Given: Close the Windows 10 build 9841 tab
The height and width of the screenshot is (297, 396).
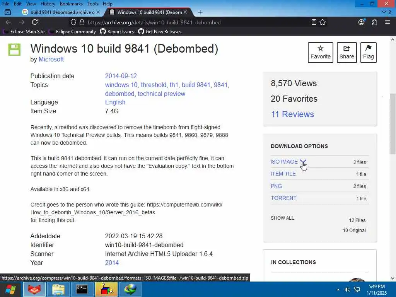Looking at the screenshot, I should pos(185,12).
